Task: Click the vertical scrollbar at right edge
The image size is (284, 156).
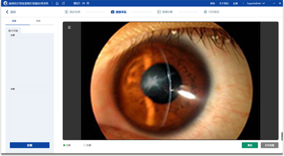Action: coord(282,135)
